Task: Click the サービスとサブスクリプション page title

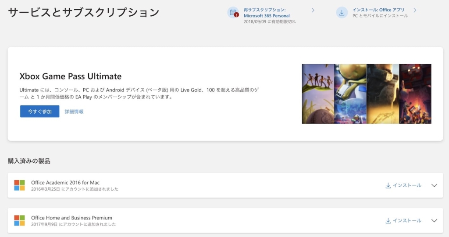Action: (83, 13)
